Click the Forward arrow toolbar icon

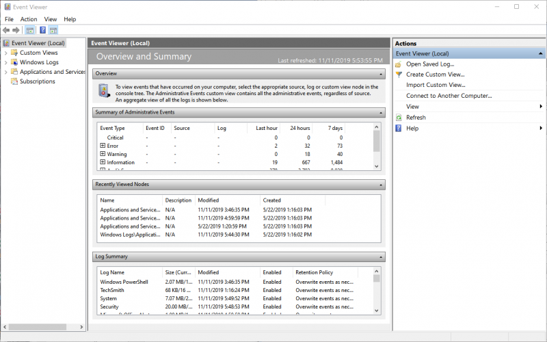16,30
